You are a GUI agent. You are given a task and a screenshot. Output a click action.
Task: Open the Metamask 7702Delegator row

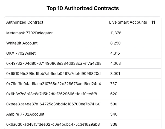pos(30,33)
